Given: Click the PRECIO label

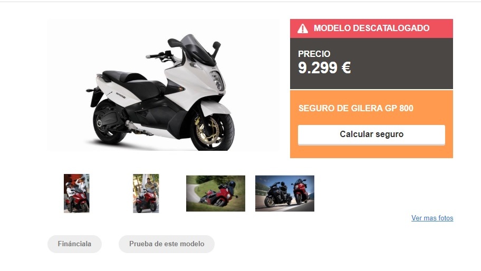Looking at the screenshot, I should (x=314, y=54).
